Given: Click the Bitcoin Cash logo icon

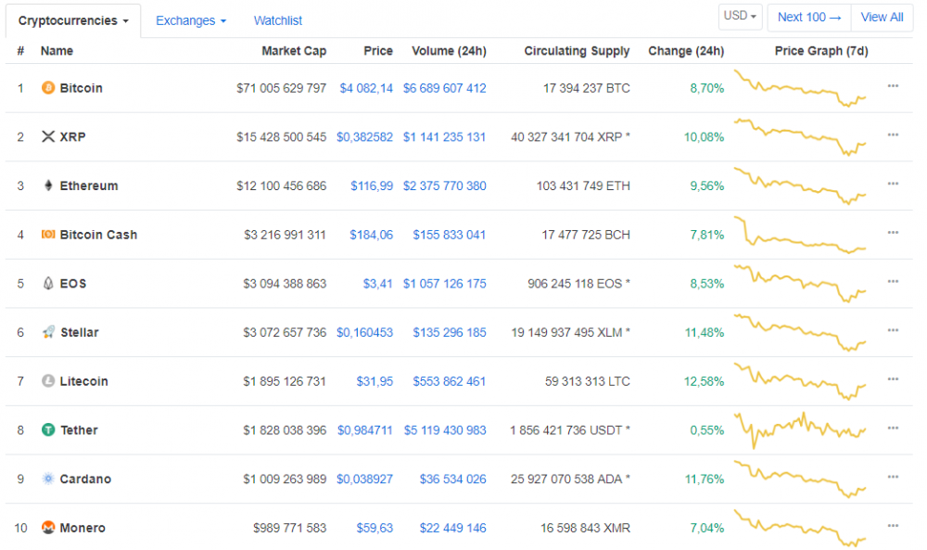Looking at the screenshot, I should coord(48,235).
